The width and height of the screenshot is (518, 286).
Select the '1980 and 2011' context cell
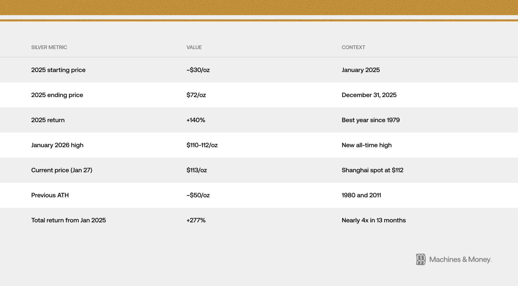pyautogui.click(x=362, y=195)
